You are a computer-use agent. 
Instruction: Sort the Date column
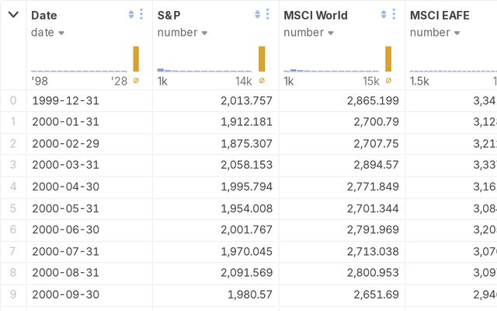click(x=130, y=15)
